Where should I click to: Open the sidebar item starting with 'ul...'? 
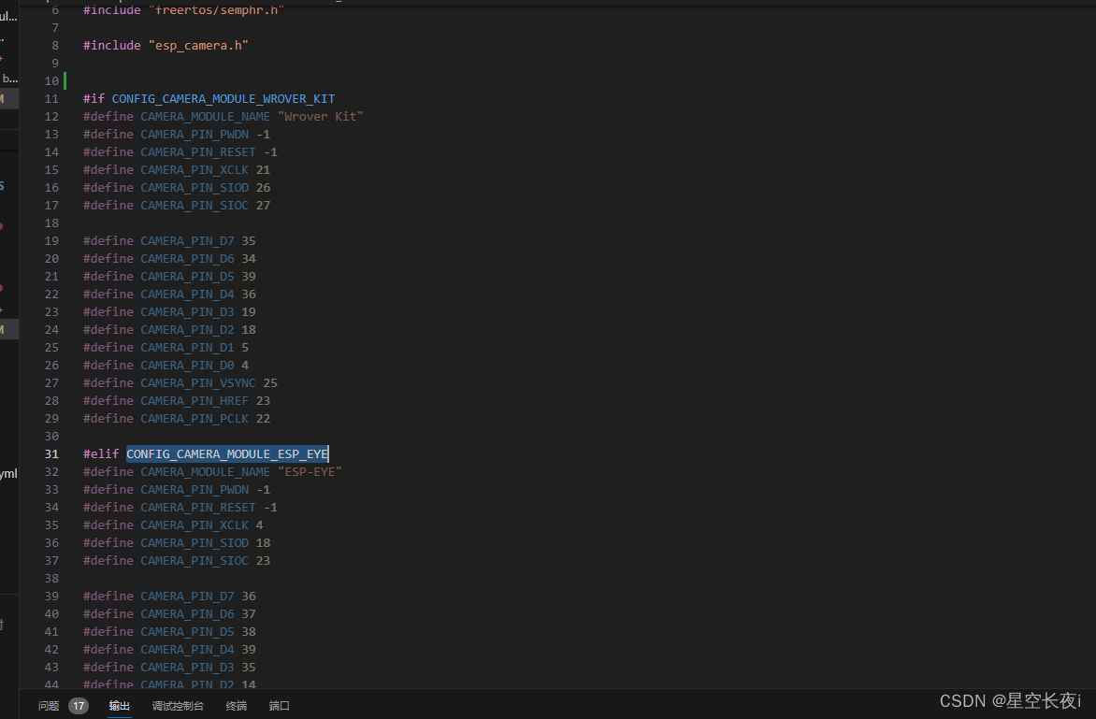coord(7,16)
